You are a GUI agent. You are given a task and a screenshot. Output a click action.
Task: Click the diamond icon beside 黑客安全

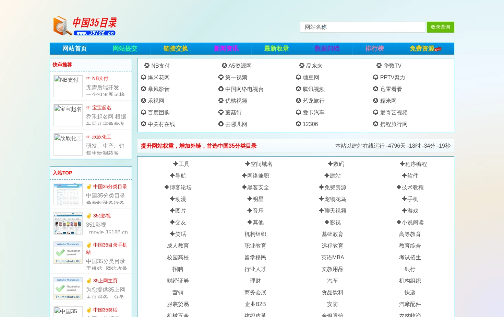tap(244, 187)
